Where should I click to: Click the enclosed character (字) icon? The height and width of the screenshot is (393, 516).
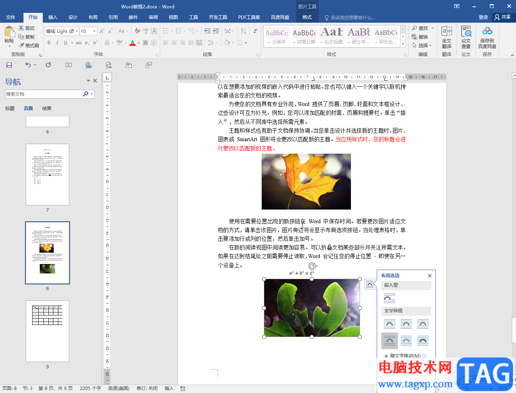click(154, 43)
